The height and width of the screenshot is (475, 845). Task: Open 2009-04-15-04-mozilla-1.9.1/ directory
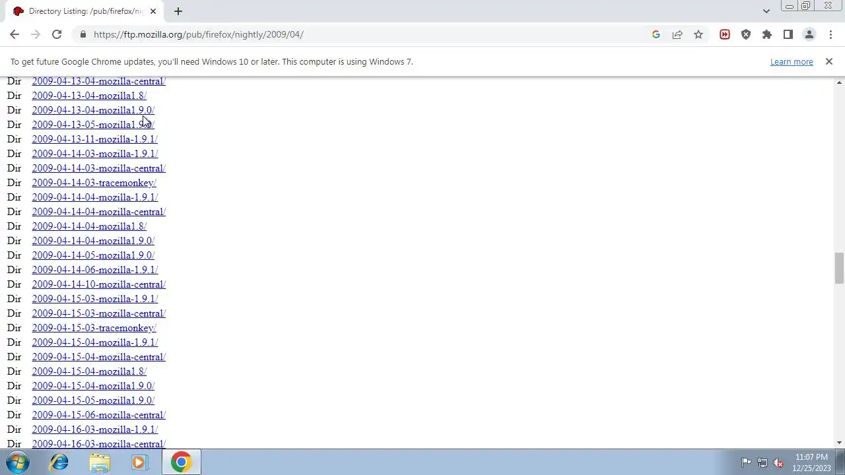95,342
